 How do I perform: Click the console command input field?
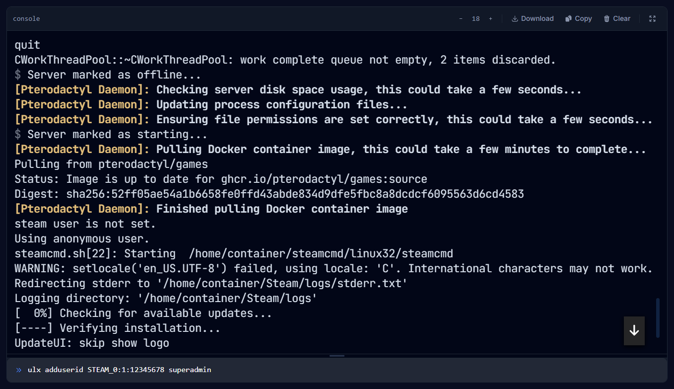point(337,370)
